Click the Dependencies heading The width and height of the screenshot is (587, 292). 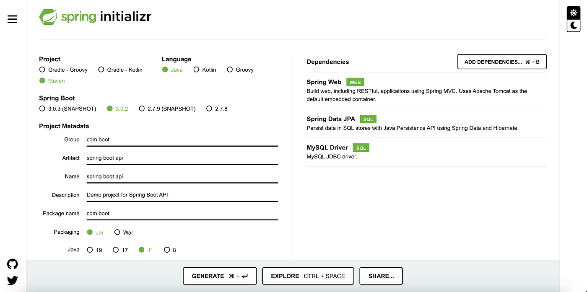click(x=328, y=62)
